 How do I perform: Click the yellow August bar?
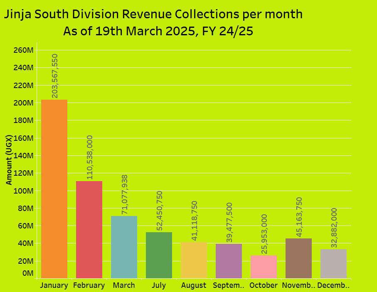point(194,260)
